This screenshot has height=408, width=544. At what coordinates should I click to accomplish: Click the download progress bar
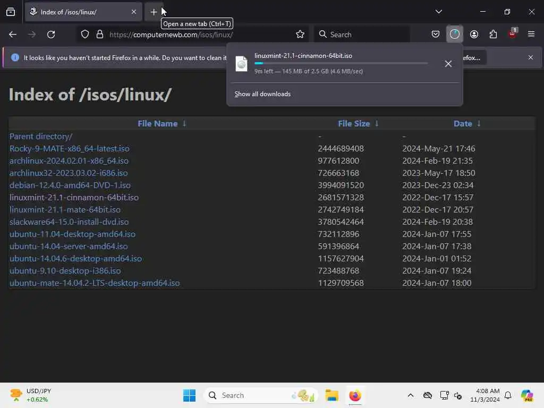point(341,64)
